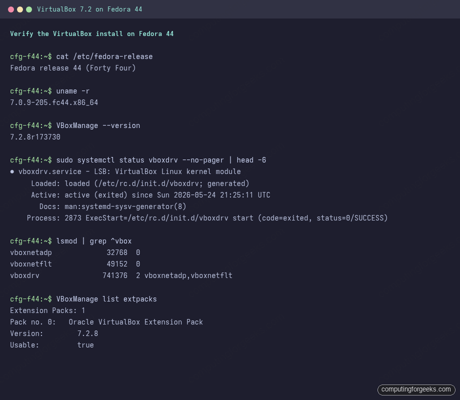460x400 pixels.
Task: Click the 'sudo systemctl status vboxdrv' command
Action: pyautogui.click(x=161, y=160)
